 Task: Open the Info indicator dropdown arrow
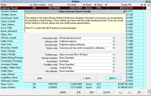tap(114, 71)
